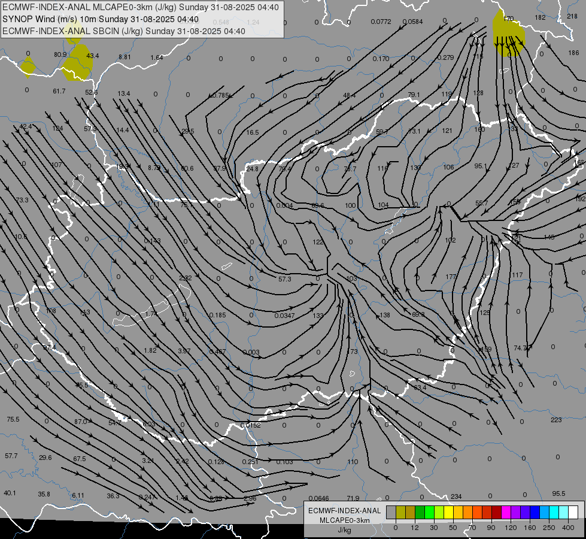Screen dimensions: 586x539
Task: Click the 12 tick label on the legend
Action: click(415, 528)
